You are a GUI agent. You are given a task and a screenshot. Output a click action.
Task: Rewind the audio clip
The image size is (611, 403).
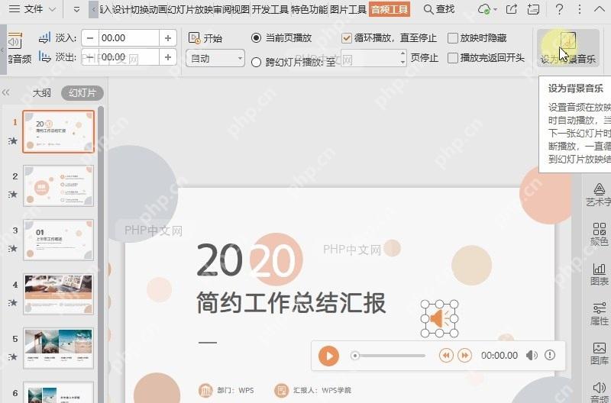446,356
